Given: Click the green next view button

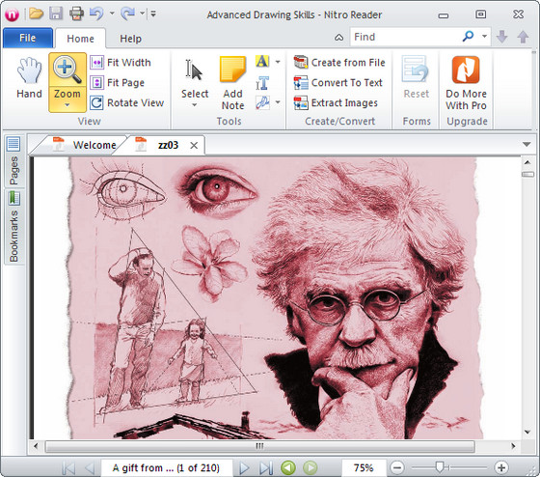Looking at the screenshot, I should [310, 467].
